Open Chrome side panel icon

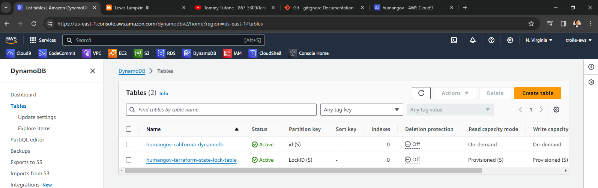(x=563, y=24)
